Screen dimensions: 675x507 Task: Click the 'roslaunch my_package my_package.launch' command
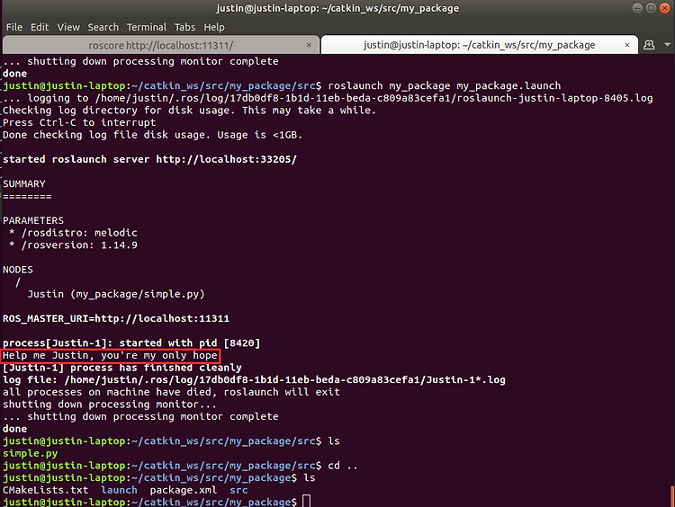(x=445, y=85)
